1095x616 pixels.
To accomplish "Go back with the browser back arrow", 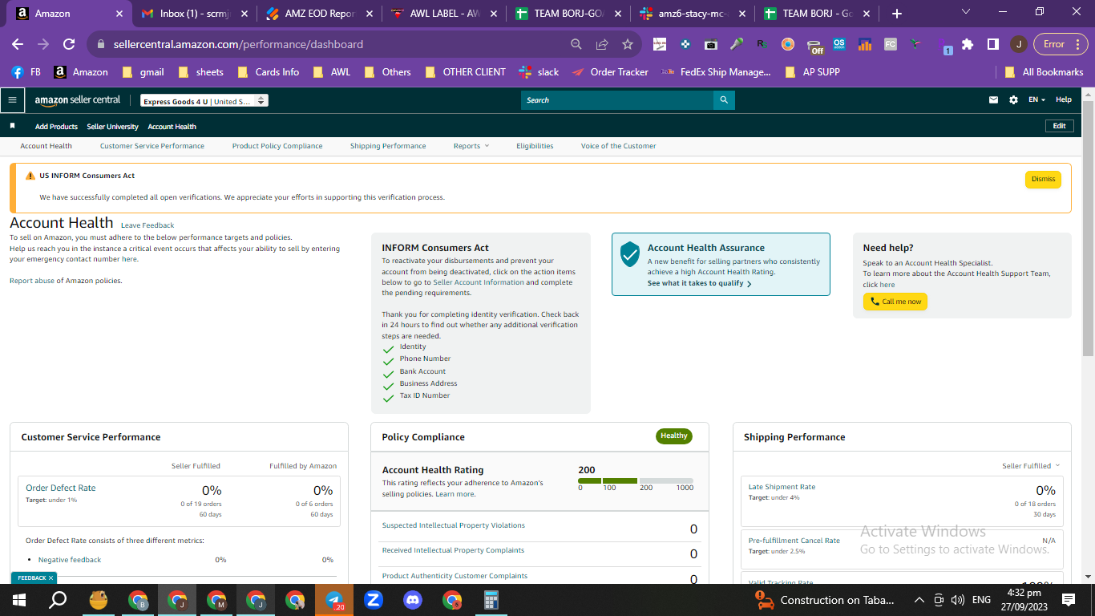I will coord(18,44).
